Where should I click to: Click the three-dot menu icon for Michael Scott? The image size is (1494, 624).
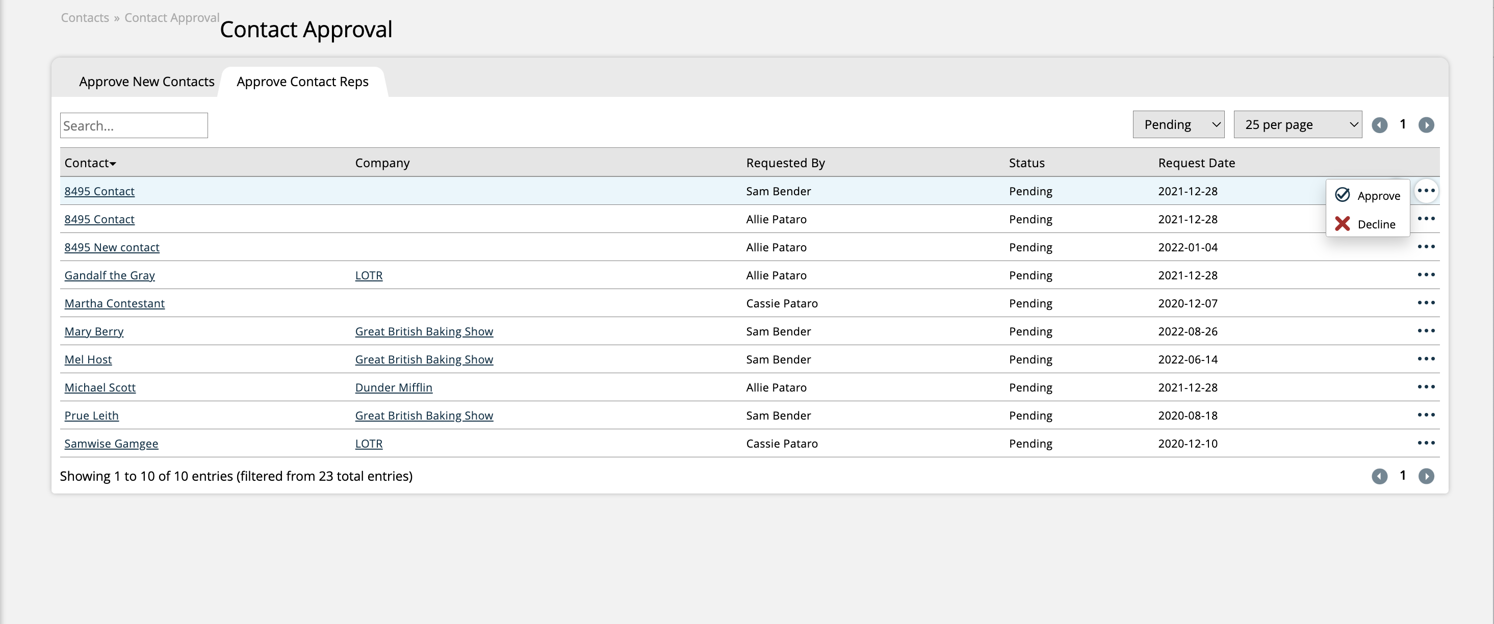(x=1426, y=387)
